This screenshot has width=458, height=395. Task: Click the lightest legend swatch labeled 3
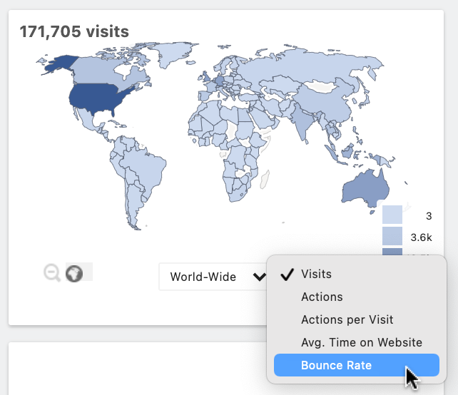[392, 215]
